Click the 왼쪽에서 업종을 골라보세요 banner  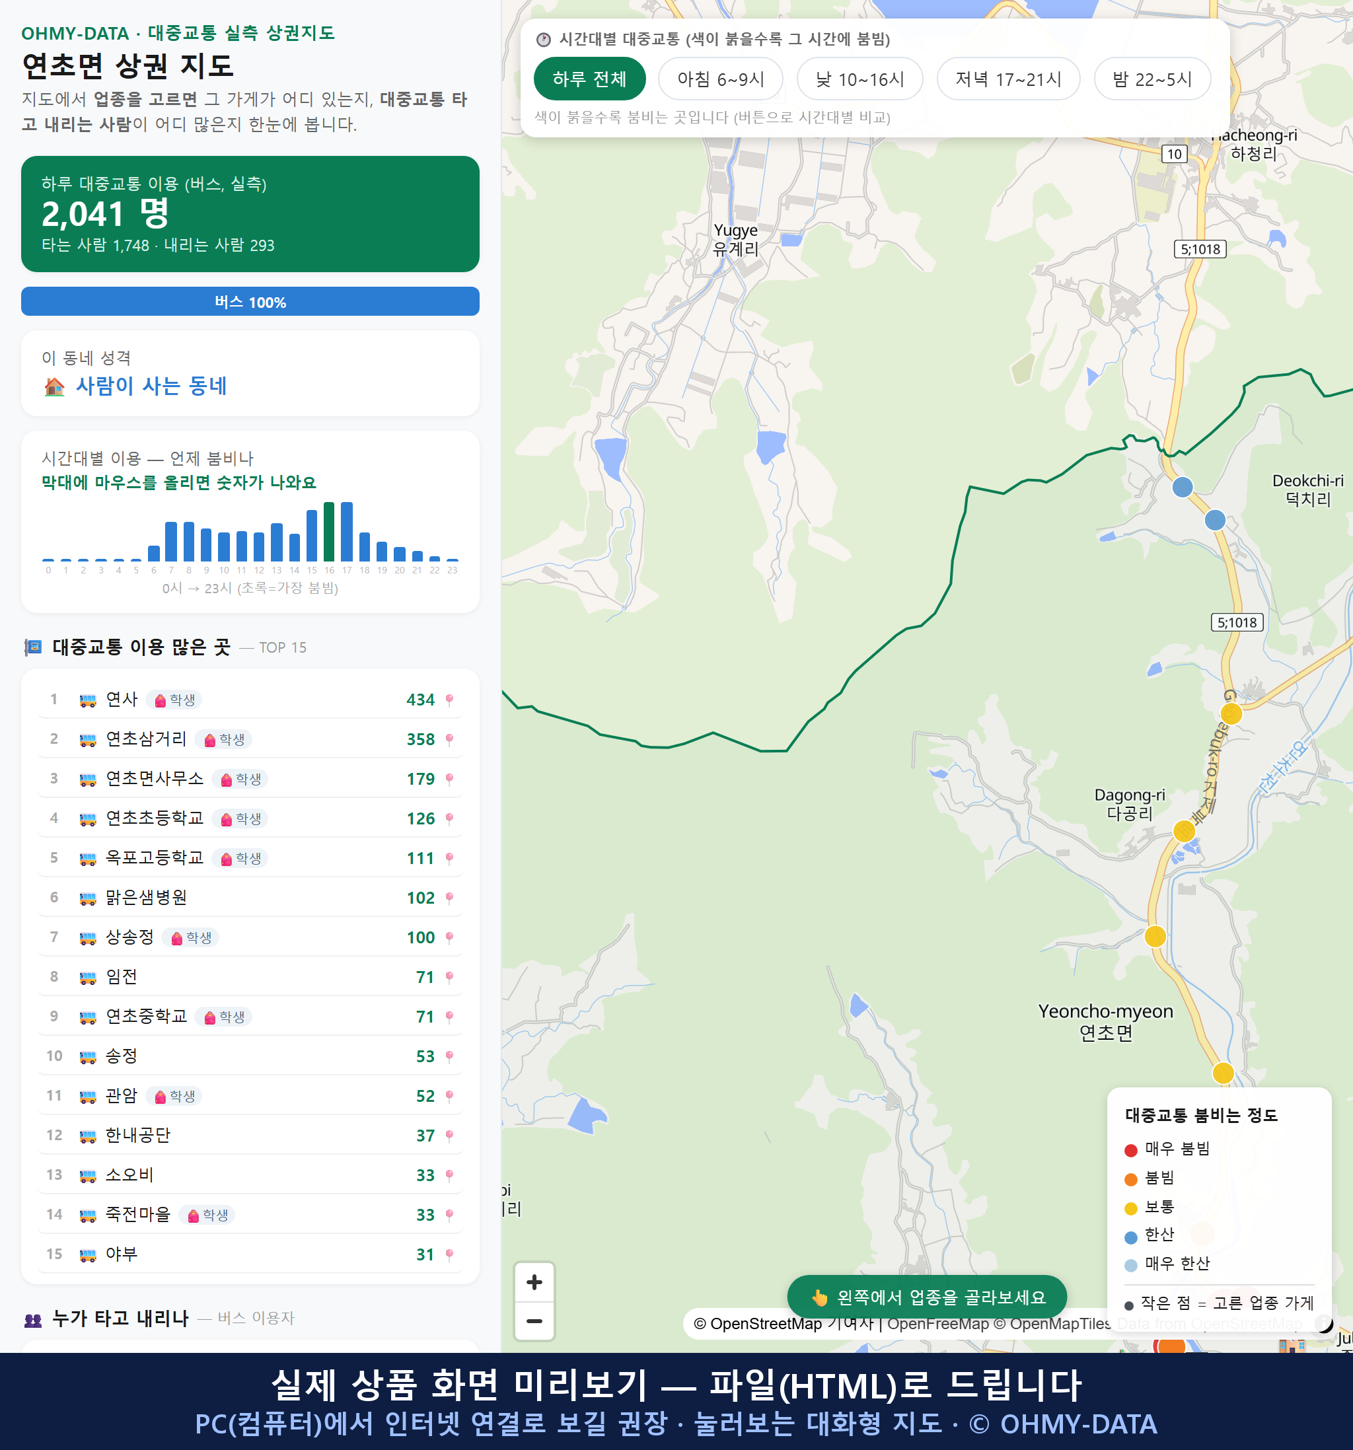927,1297
